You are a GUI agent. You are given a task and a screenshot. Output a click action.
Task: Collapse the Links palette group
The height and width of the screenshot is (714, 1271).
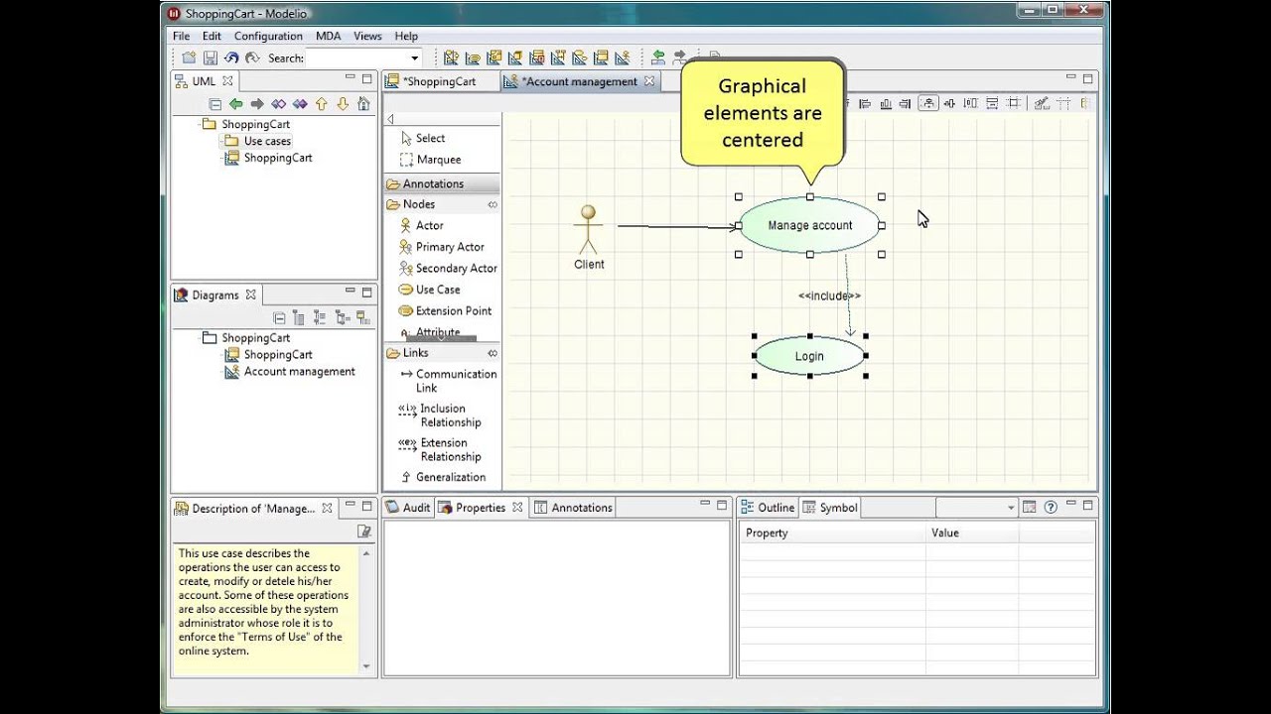coord(442,353)
